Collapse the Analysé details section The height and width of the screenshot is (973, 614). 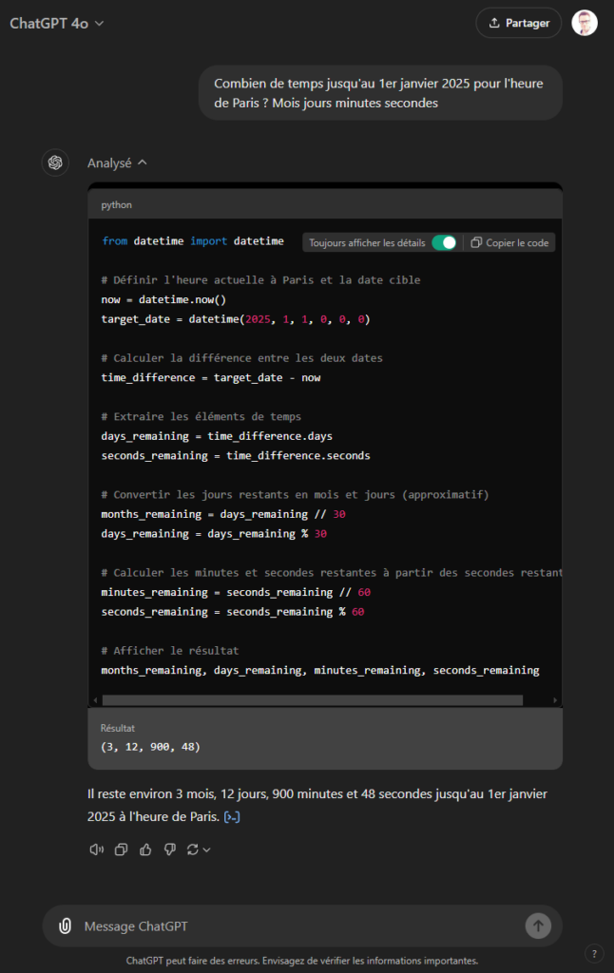[117, 162]
